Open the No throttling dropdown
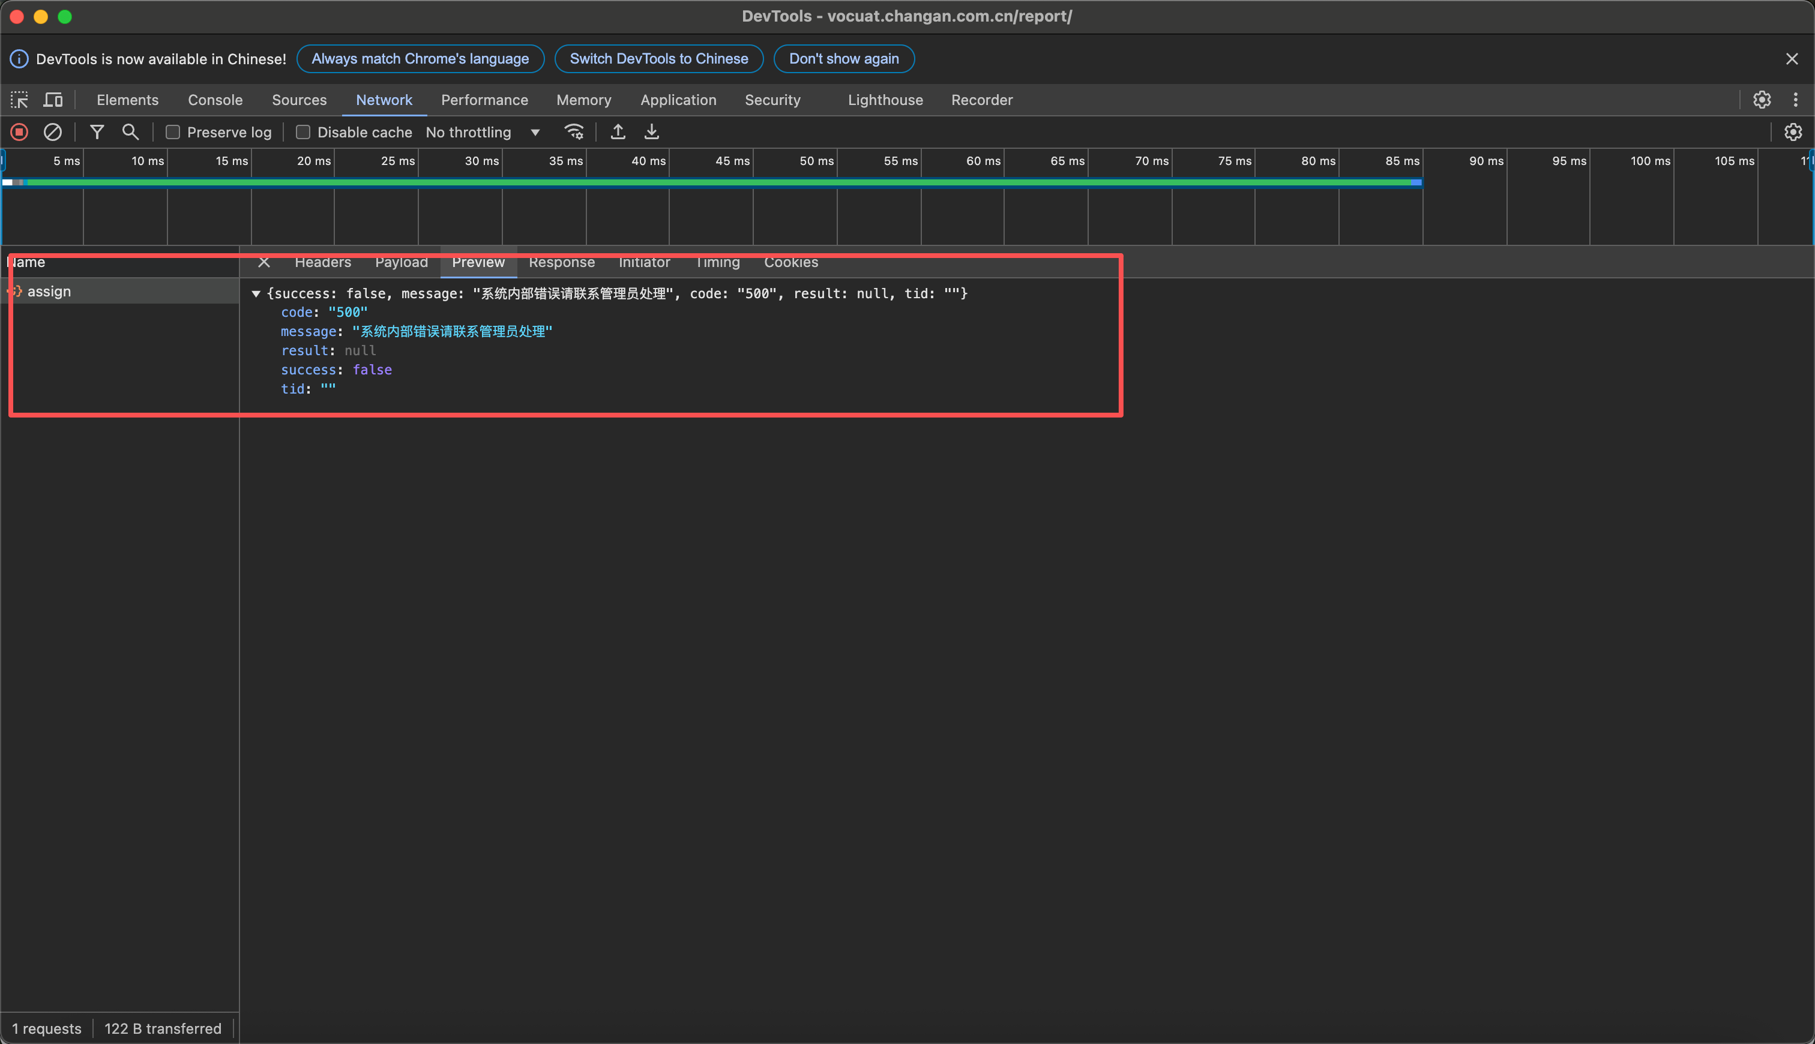This screenshot has height=1044, width=1815. 483,132
